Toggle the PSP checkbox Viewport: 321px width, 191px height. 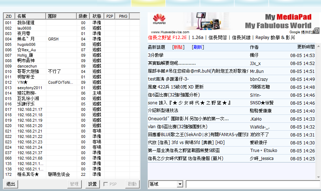[106, 184]
